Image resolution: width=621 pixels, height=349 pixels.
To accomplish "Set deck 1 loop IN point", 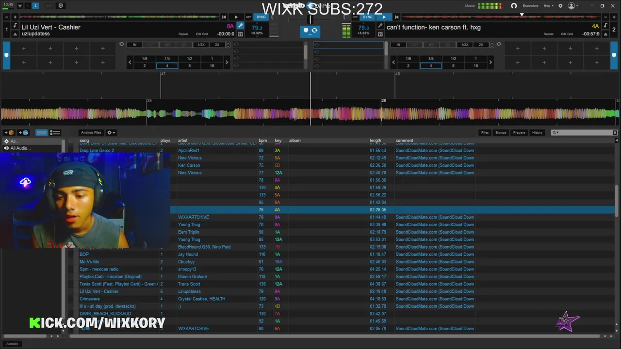I will tap(134, 45).
